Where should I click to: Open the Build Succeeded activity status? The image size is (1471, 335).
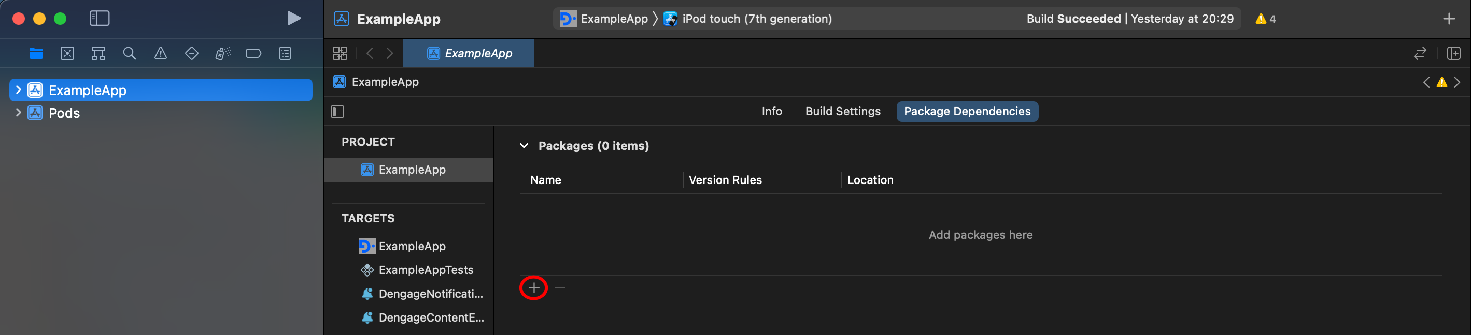click(x=1129, y=19)
